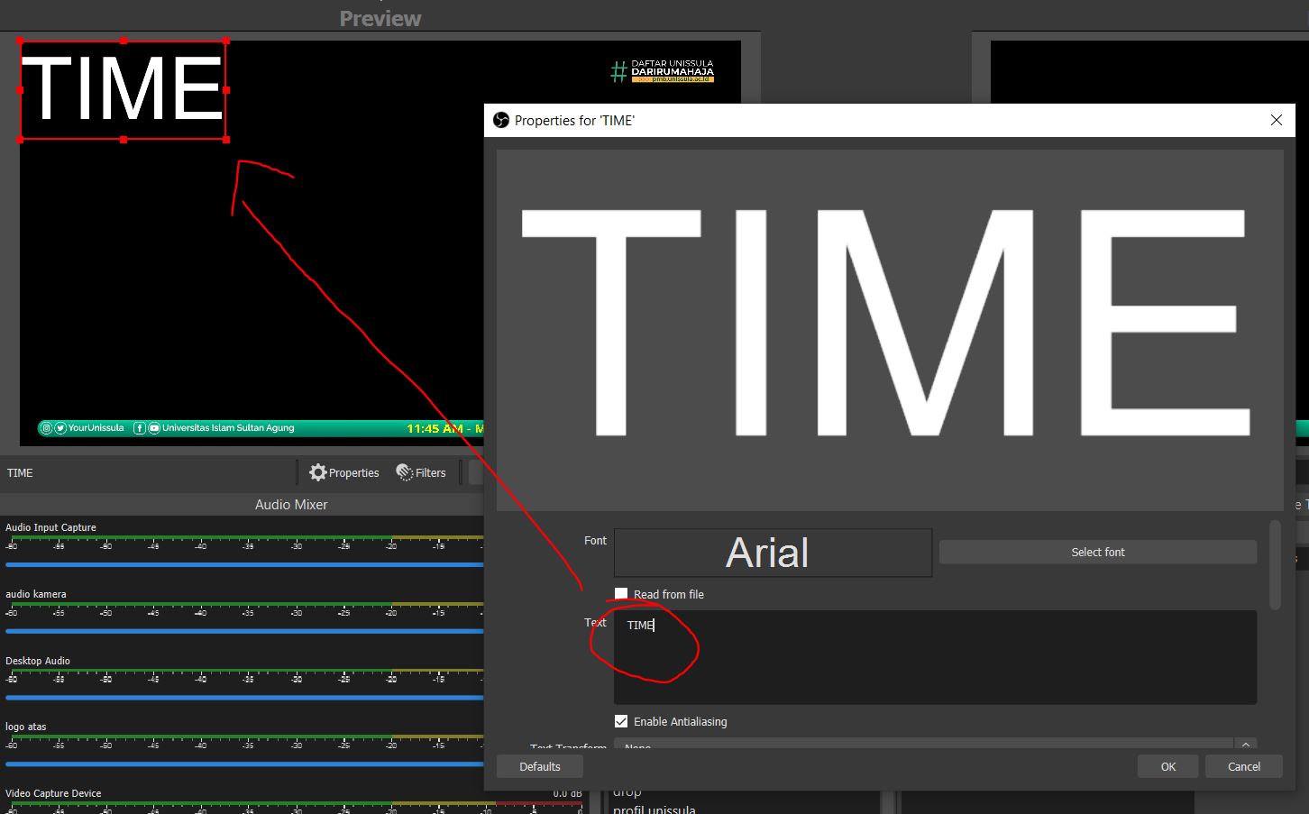Select the TIME text in the preview canvas
Image resolution: width=1309 pixels, height=814 pixels.
pos(122,88)
